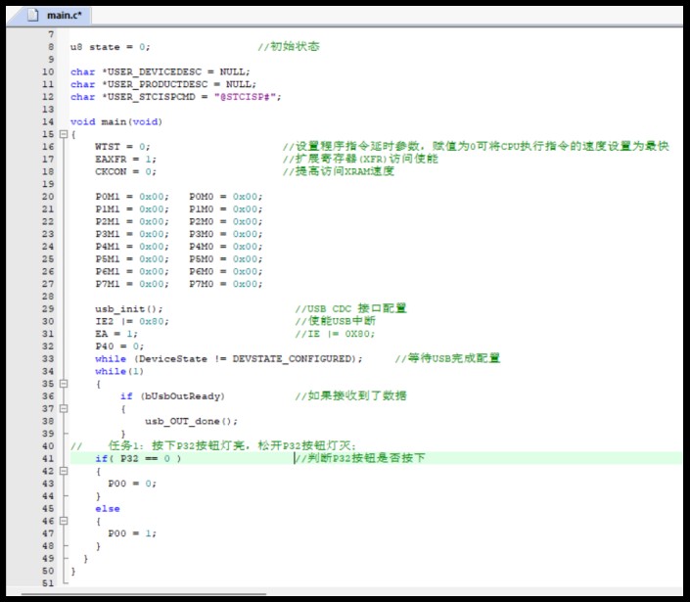The image size is (690, 602).
Task: Click the 'else' keyword at line 45
Action: tap(108, 509)
